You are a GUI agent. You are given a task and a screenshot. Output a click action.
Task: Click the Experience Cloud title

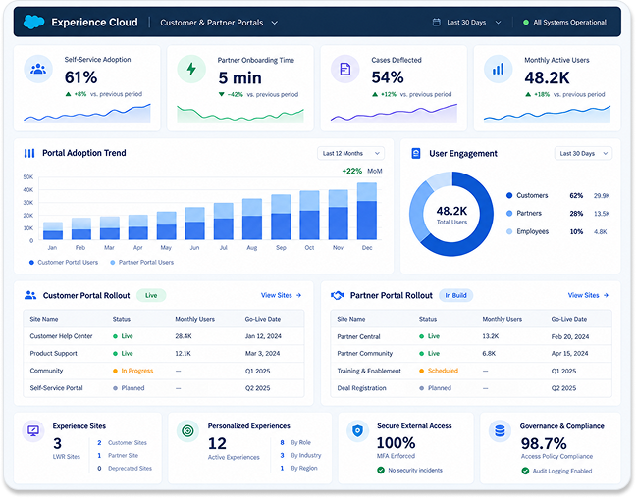point(94,22)
